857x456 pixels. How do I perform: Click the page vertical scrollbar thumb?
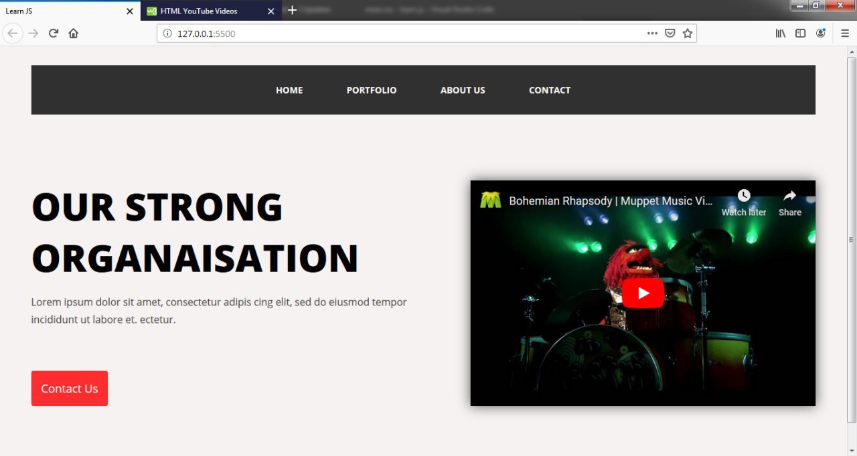click(x=852, y=241)
